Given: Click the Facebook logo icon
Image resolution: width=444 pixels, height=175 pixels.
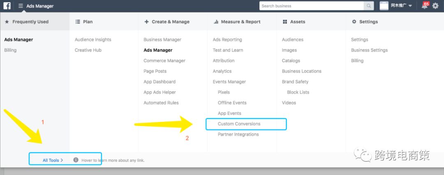Looking at the screenshot, I should click(x=7, y=6).
